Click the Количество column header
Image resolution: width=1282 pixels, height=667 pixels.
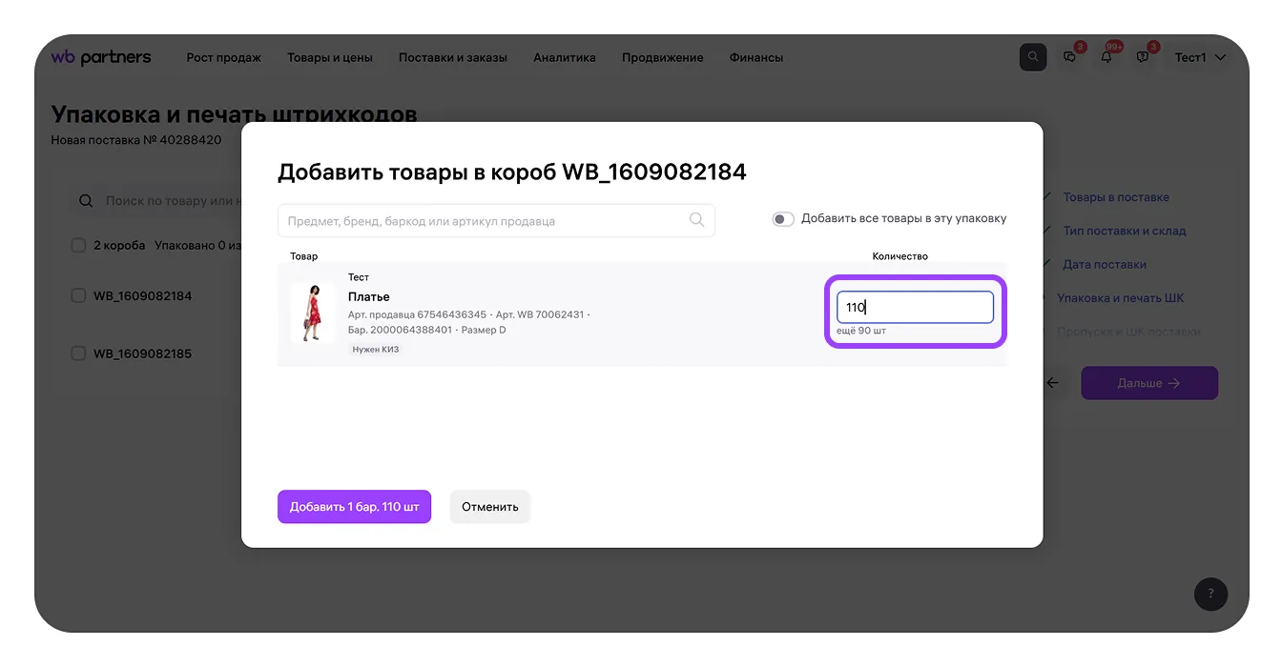pos(900,256)
